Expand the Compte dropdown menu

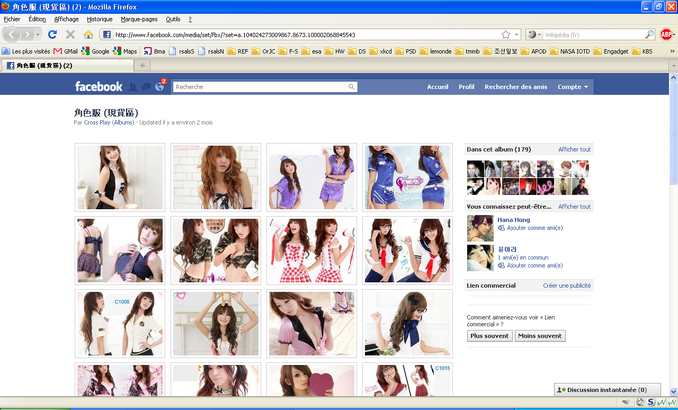point(573,87)
